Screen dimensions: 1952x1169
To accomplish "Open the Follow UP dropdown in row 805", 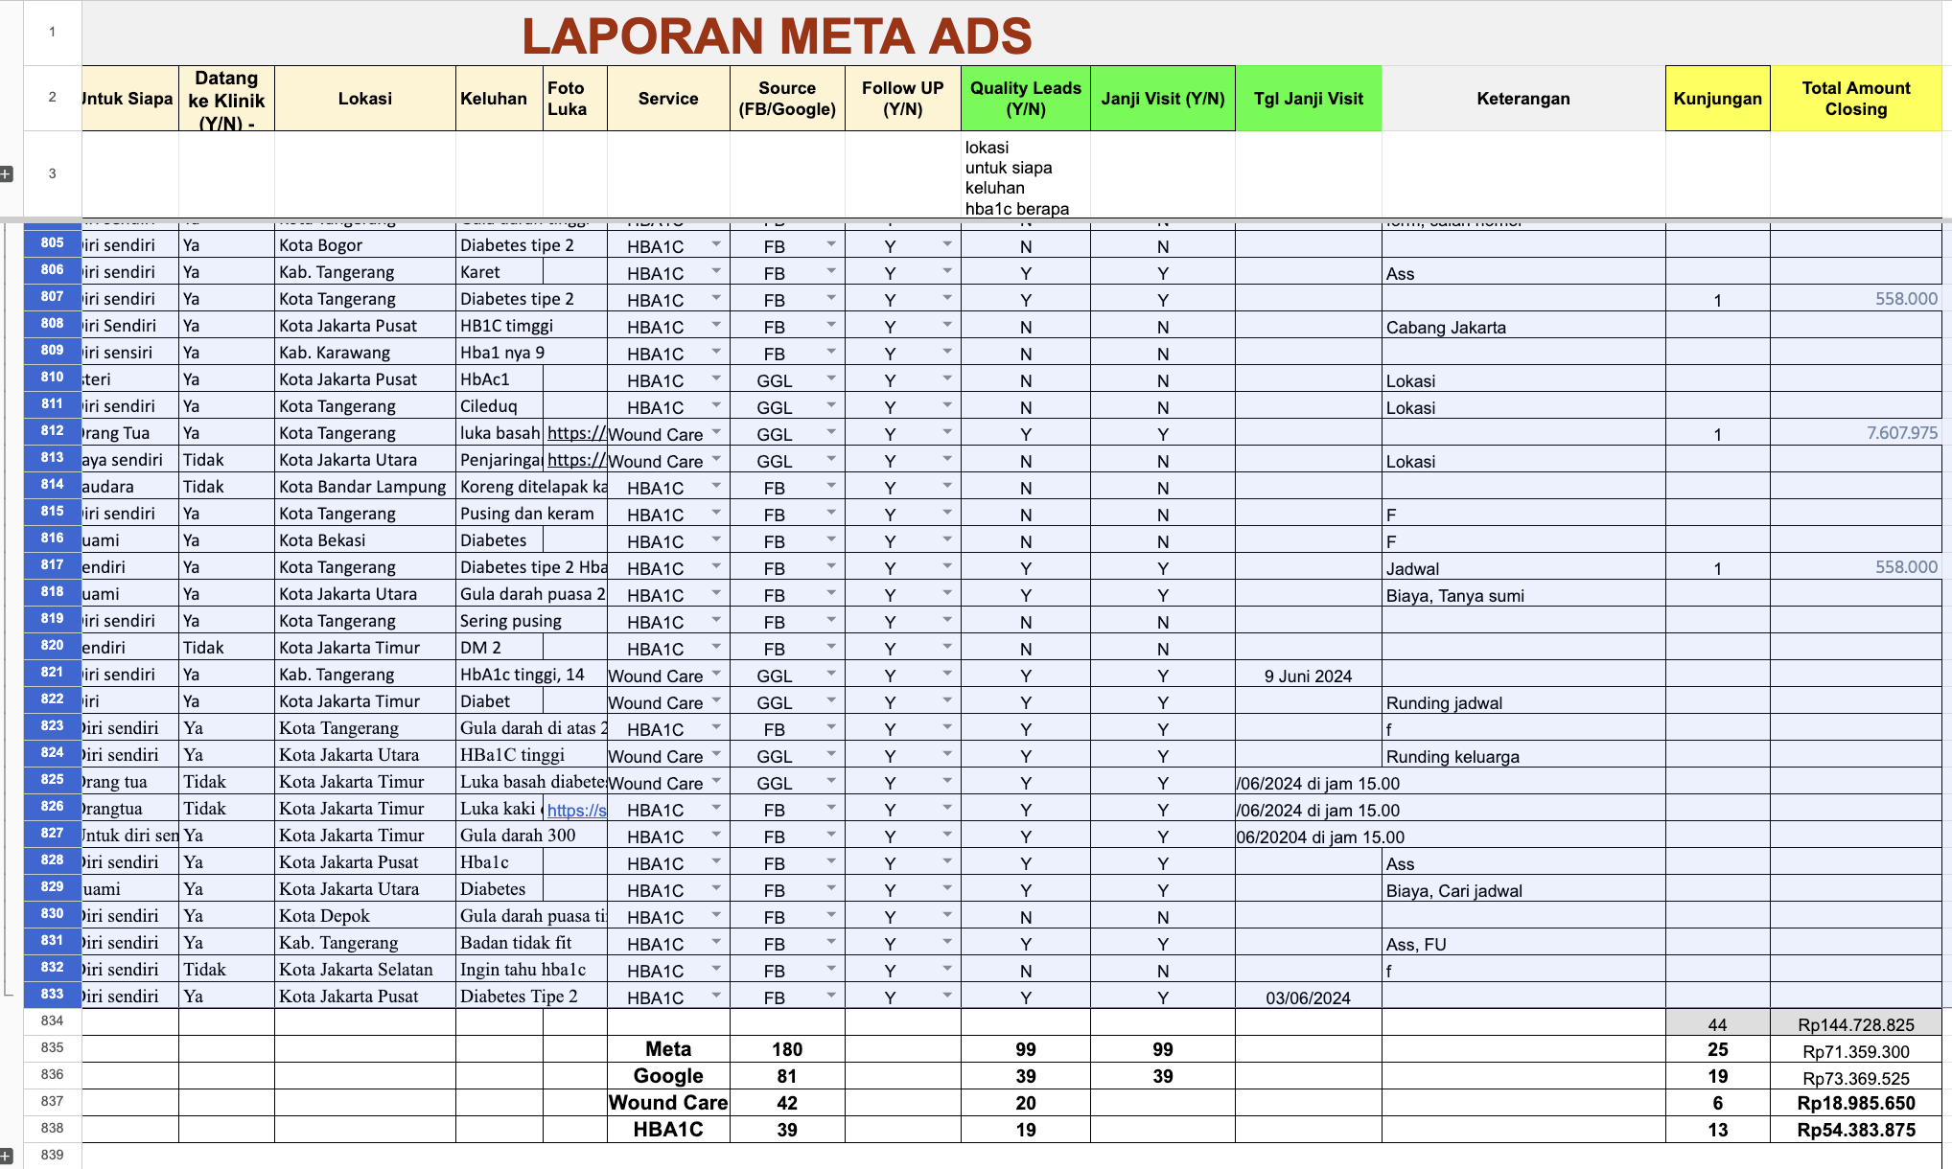I will click(947, 244).
